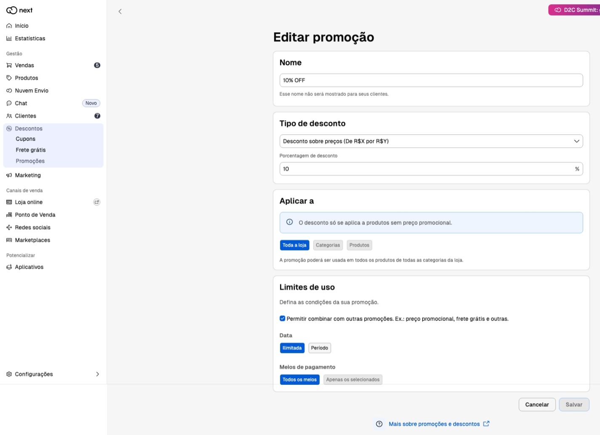600x435 pixels.
Task: Go to Frete grátis submenu
Action: click(x=31, y=150)
